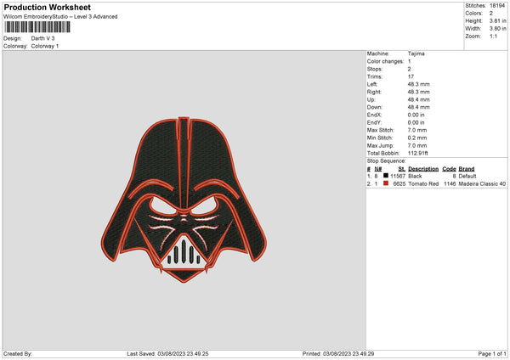The image size is (510, 360).
Task: Click the Machine value Tajima
Action: pos(416,53)
